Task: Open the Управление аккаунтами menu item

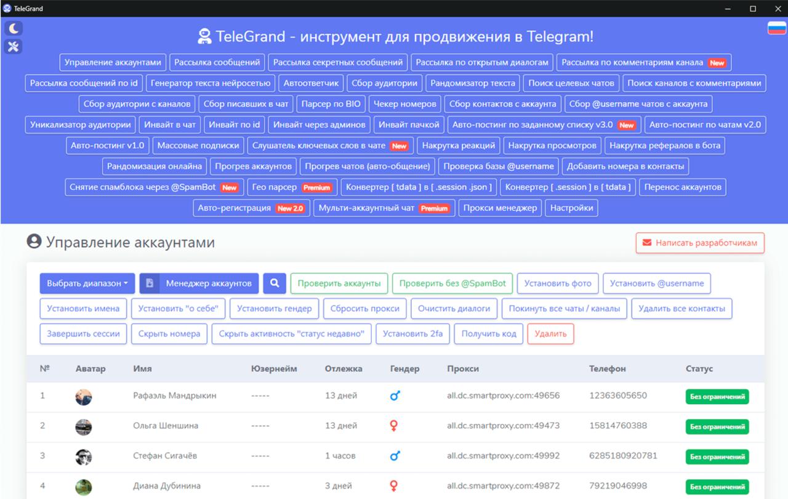Action: 113,62
